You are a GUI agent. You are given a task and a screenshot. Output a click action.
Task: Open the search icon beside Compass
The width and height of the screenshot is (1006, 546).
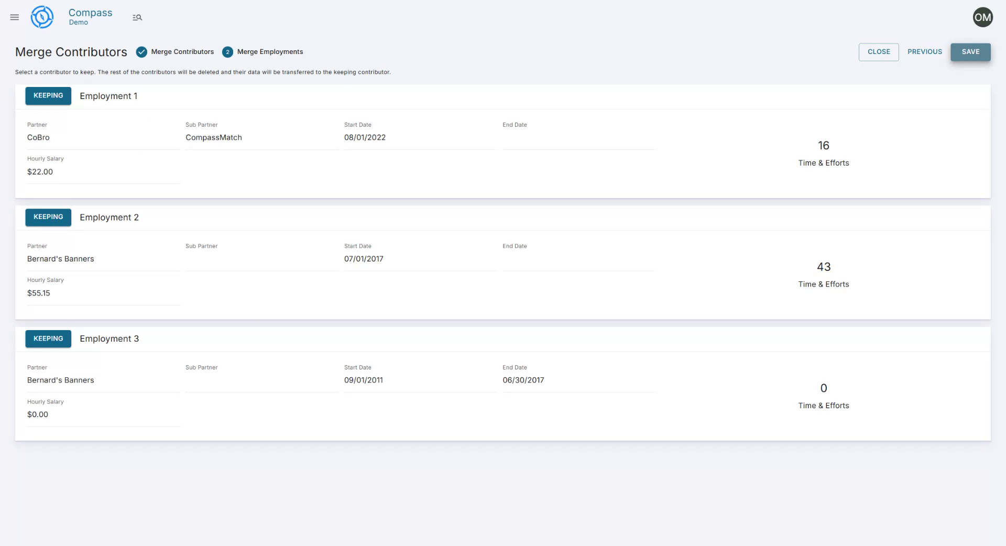click(137, 17)
